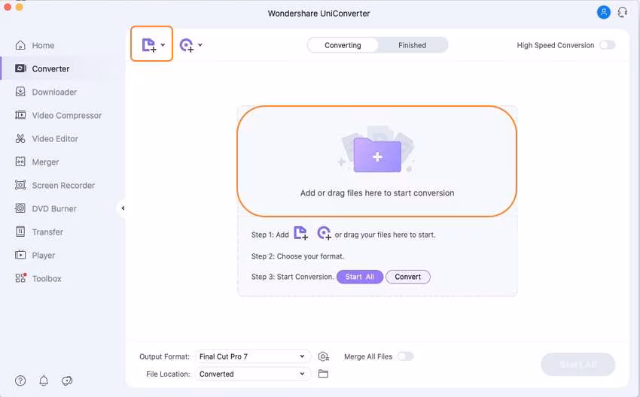Click the Downloader arrow icon
Viewport: 640px width, 397px height.
point(20,91)
